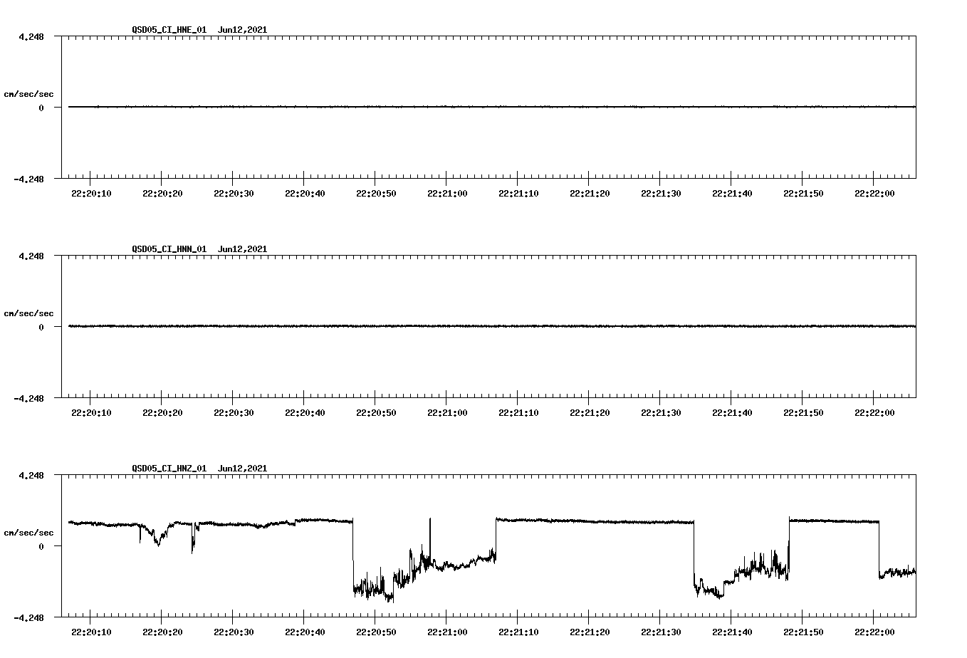Click the HNZ trace drop near 22:20:47
Viewport: 967px width, 658px height.
pos(353,555)
